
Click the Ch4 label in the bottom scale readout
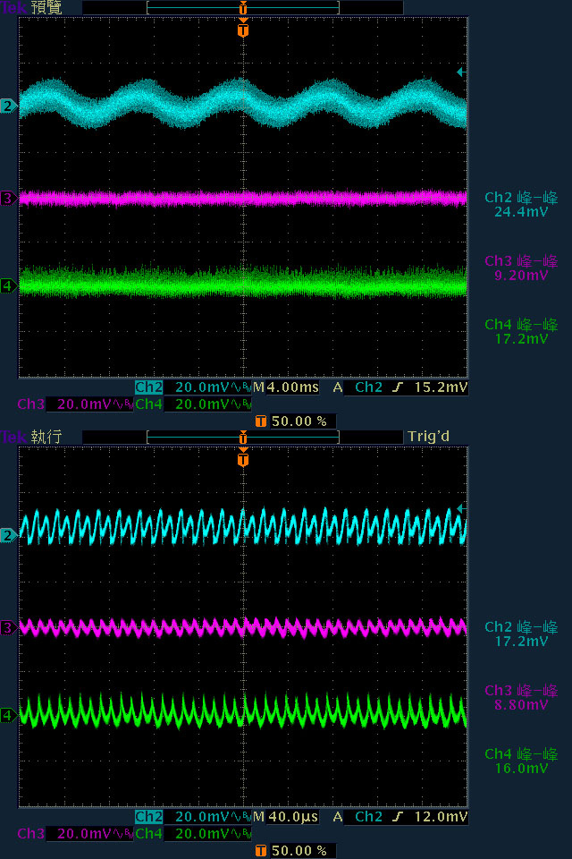pos(149,834)
